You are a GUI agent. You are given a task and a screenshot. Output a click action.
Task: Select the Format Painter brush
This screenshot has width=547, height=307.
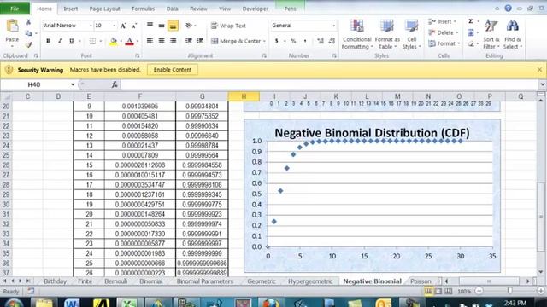[x=28, y=44]
